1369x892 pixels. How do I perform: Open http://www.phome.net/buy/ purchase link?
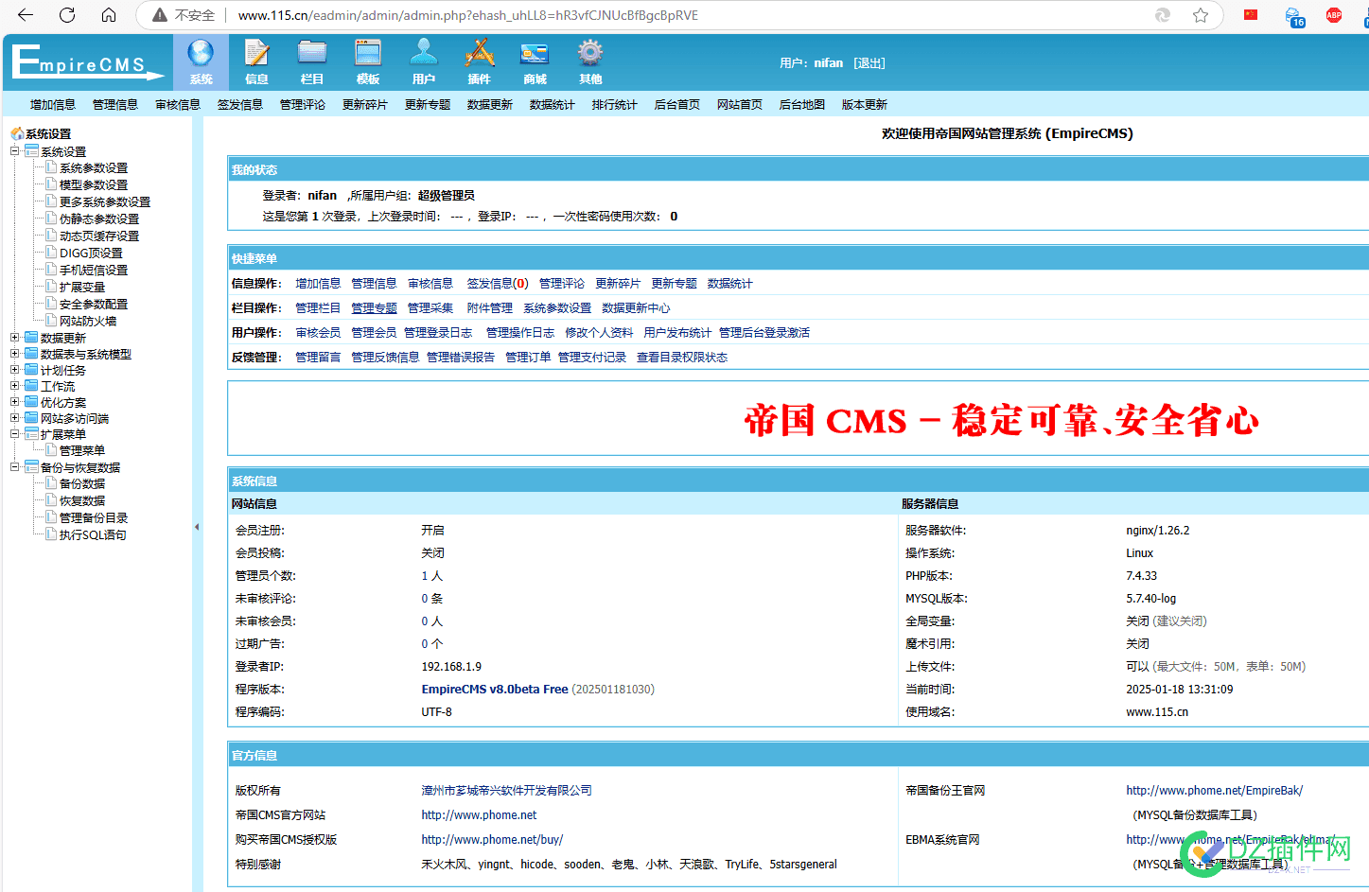click(x=492, y=840)
